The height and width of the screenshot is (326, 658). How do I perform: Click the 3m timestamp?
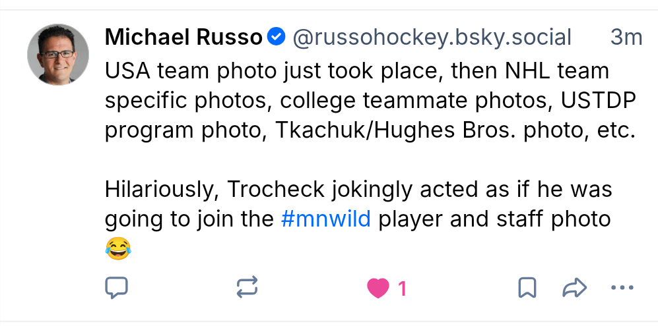pyautogui.click(x=626, y=38)
